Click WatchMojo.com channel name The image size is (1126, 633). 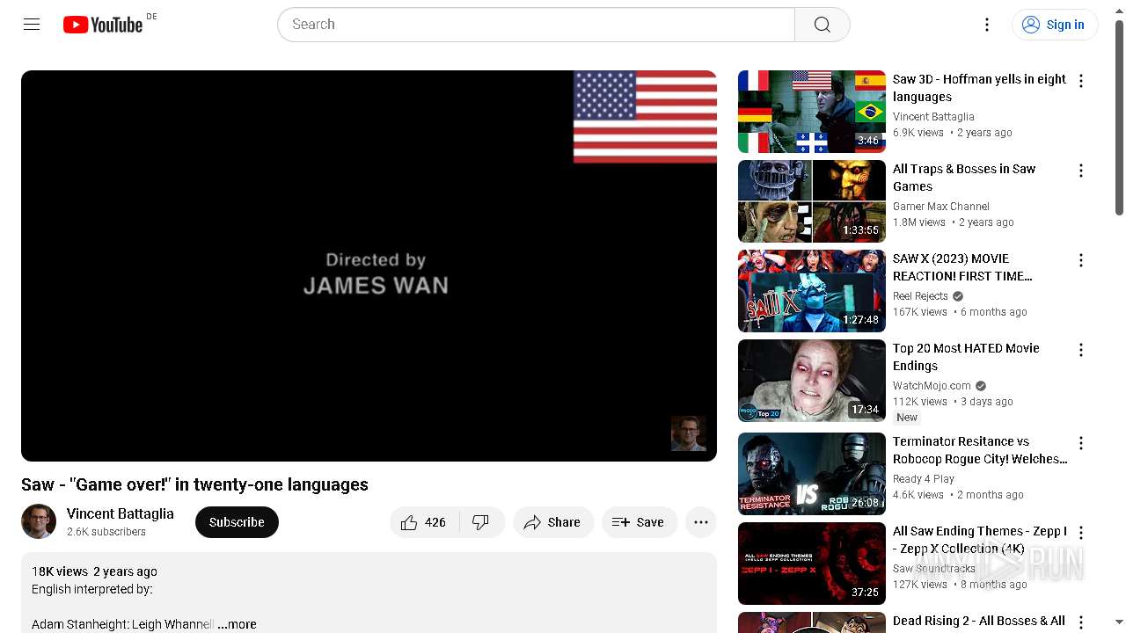[x=932, y=386]
